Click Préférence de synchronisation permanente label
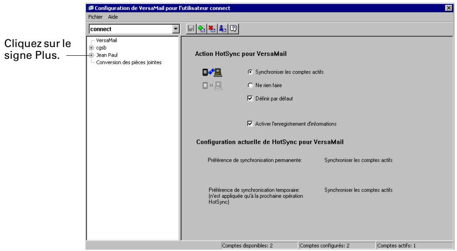 pyautogui.click(x=254, y=160)
